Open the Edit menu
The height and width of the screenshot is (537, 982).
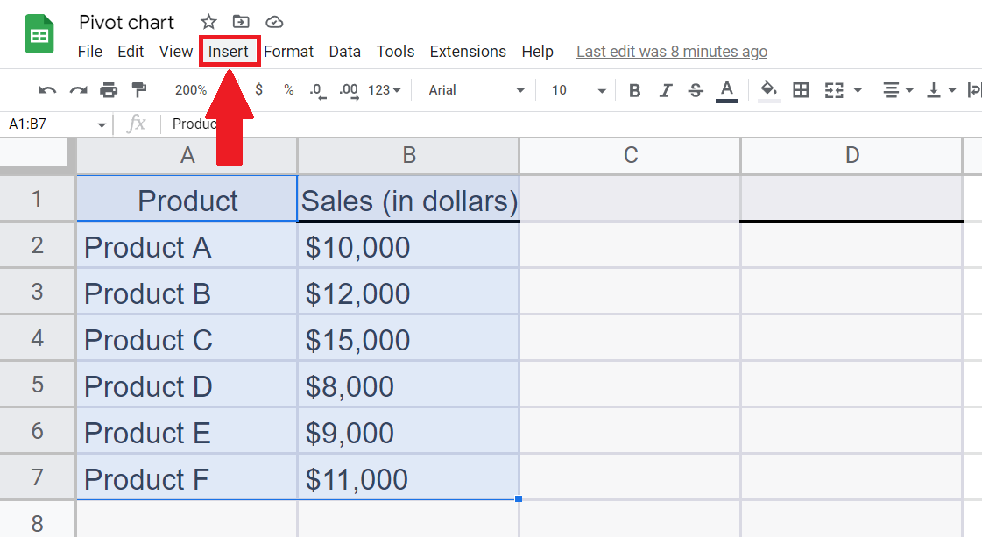tap(131, 52)
